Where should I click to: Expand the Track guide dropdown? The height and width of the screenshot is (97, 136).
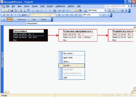click(38, 19)
